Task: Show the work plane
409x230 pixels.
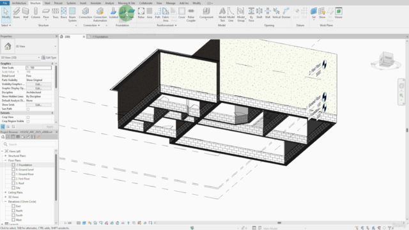Action: (322, 13)
